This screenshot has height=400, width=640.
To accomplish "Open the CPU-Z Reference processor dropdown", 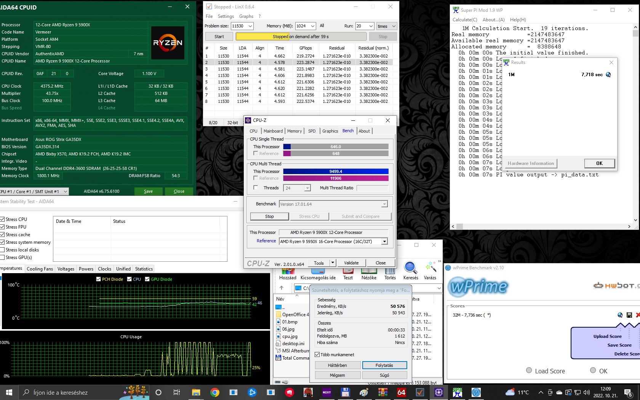I will point(384,242).
